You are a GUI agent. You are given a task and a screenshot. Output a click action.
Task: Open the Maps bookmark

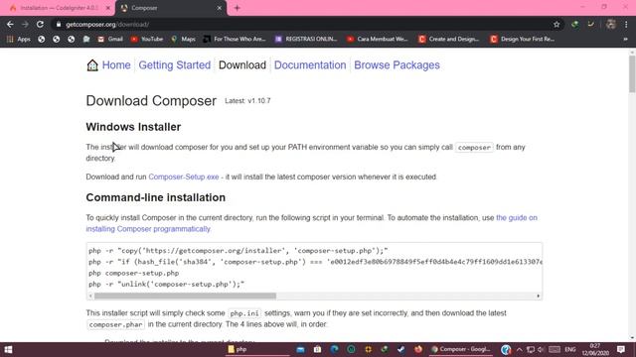tap(183, 40)
